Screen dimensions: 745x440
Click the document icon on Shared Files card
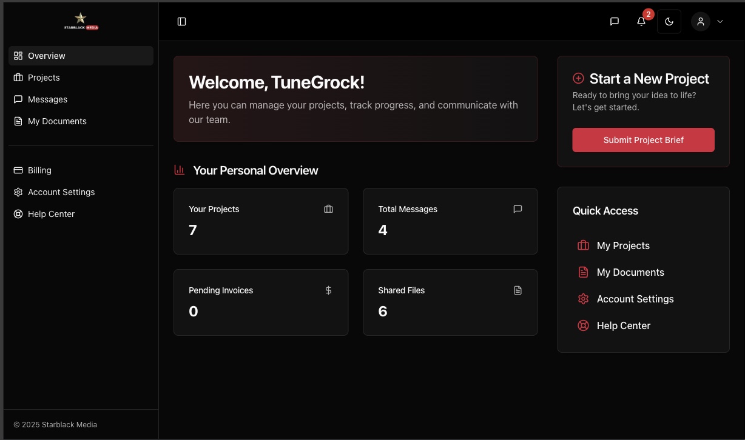pyautogui.click(x=517, y=290)
